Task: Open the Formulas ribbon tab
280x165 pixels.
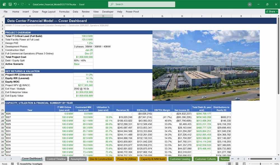Action: tap(64, 11)
